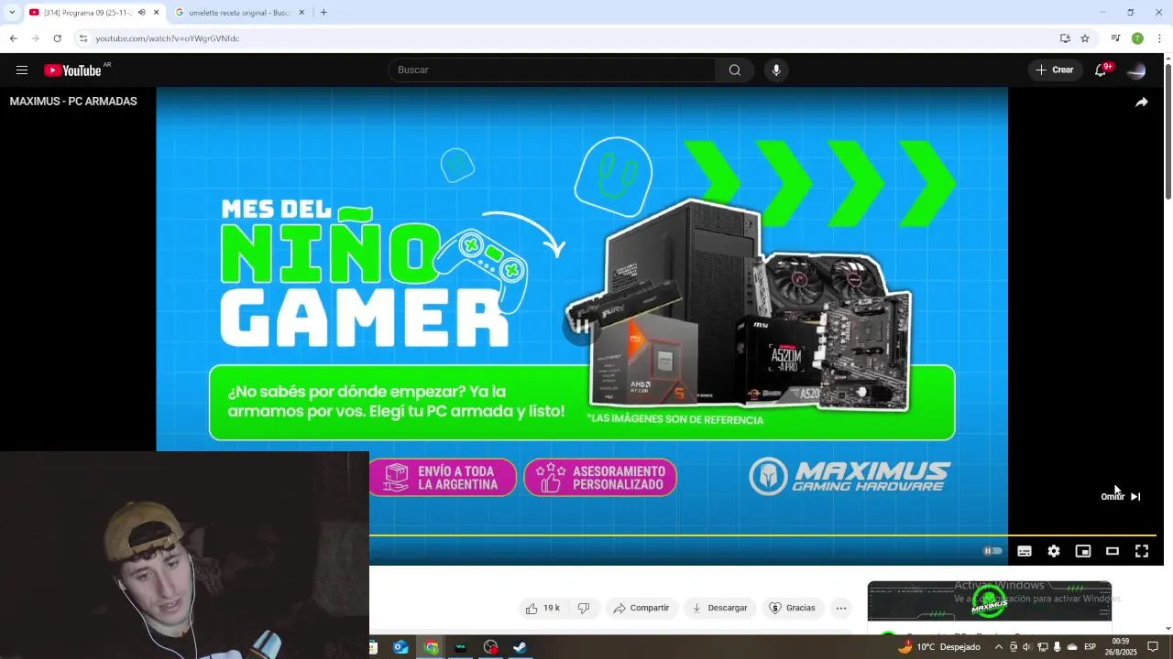Open Chrome profile T avatar
Viewport: 1173px width, 659px height.
tap(1137, 38)
